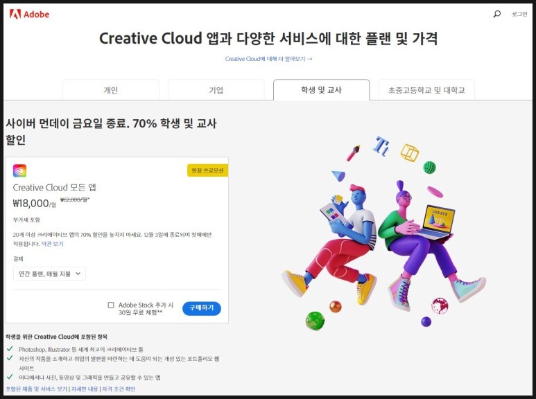Open 포함된 제품 및 서비스 보기 link
536x399 pixels.
point(37,389)
